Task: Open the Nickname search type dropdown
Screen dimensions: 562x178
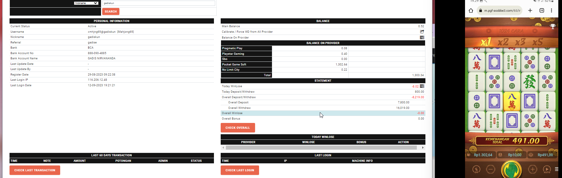Action: [x=86, y=3]
